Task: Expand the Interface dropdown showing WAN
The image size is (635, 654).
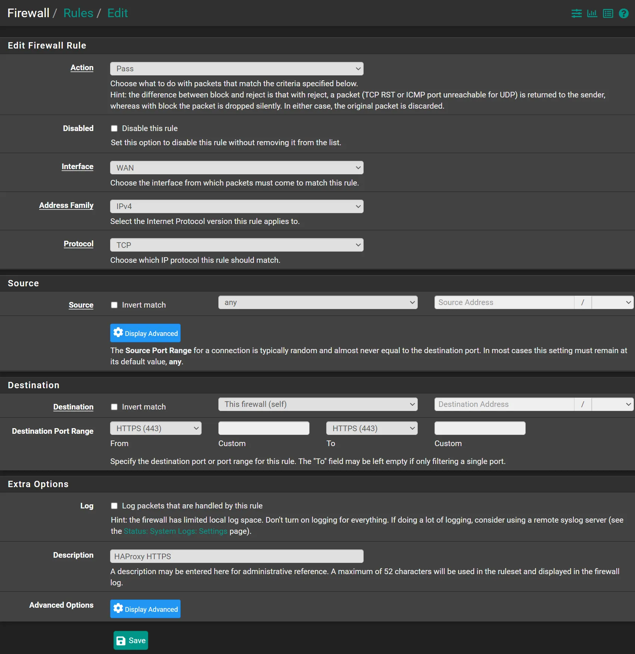Action: (x=236, y=168)
